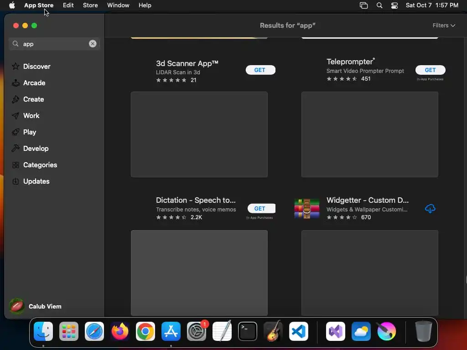Launch Terminal from the Dock
Screen dimensions: 467x350
[248, 331]
